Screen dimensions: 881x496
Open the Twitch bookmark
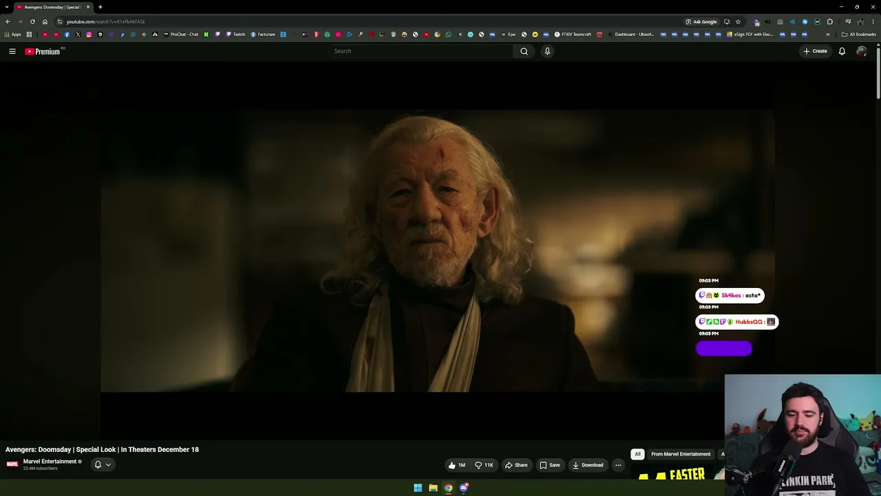[235, 34]
